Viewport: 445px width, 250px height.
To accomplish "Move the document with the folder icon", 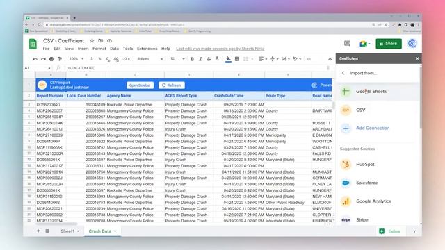I will click(100, 41).
